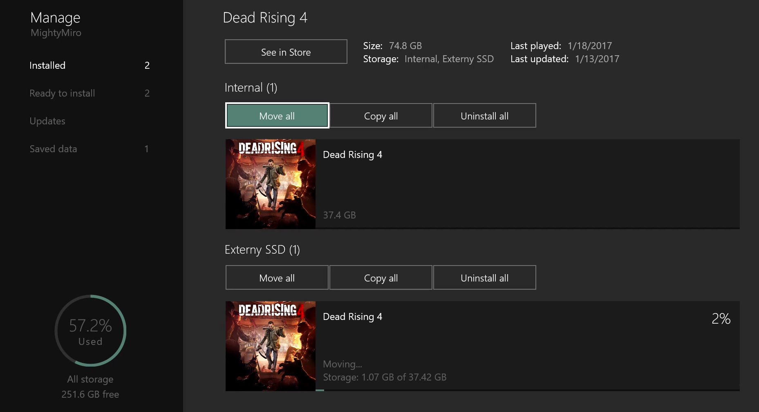Click the Manage heading
Viewport: 759px width, 412px height.
tap(55, 18)
